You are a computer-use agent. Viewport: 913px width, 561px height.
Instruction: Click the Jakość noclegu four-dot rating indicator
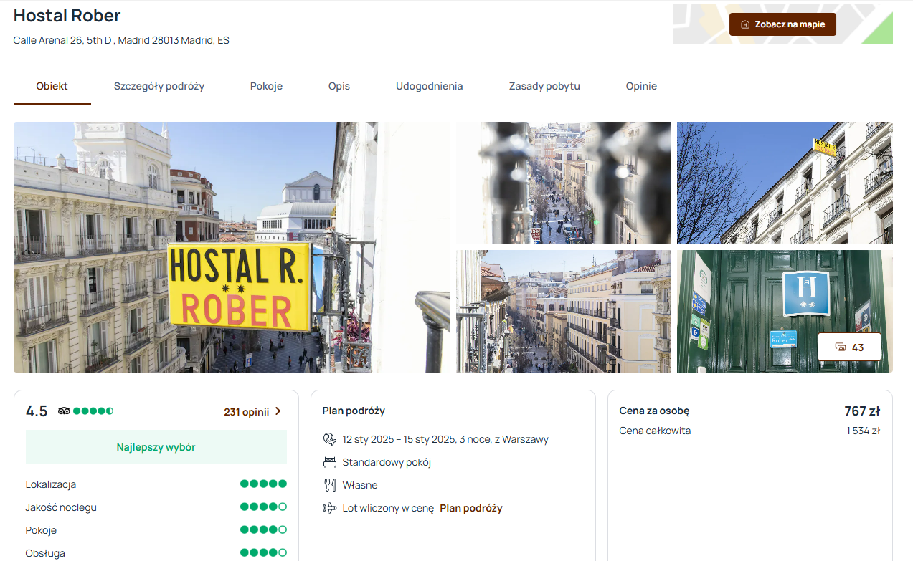pos(263,507)
